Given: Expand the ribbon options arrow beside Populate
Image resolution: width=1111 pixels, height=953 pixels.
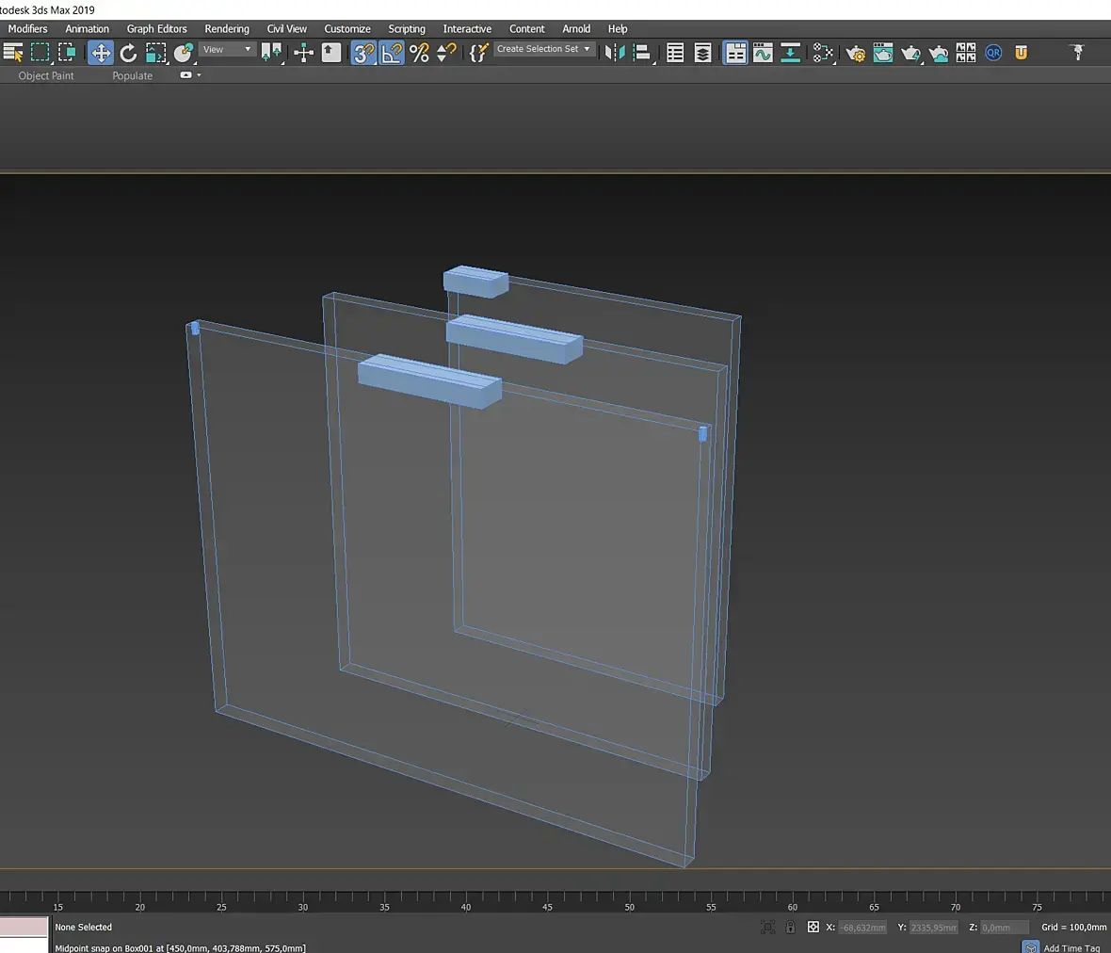Looking at the screenshot, I should (x=199, y=75).
